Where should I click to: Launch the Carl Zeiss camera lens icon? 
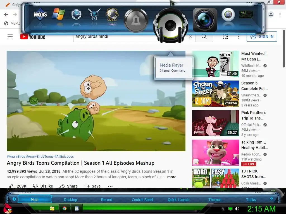[x=205, y=20]
